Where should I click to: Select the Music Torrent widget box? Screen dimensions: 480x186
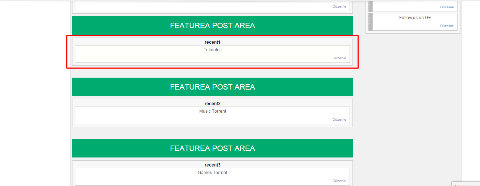pos(212,115)
